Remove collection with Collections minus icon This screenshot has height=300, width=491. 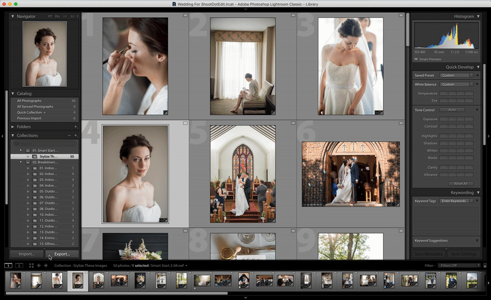[x=69, y=135]
